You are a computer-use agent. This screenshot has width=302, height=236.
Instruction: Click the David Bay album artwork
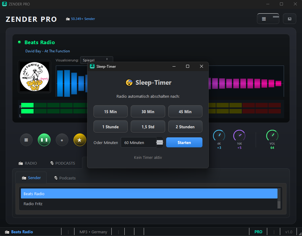point(34,77)
